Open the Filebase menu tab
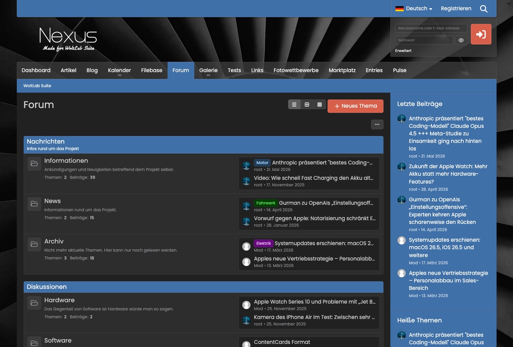 click(x=151, y=70)
